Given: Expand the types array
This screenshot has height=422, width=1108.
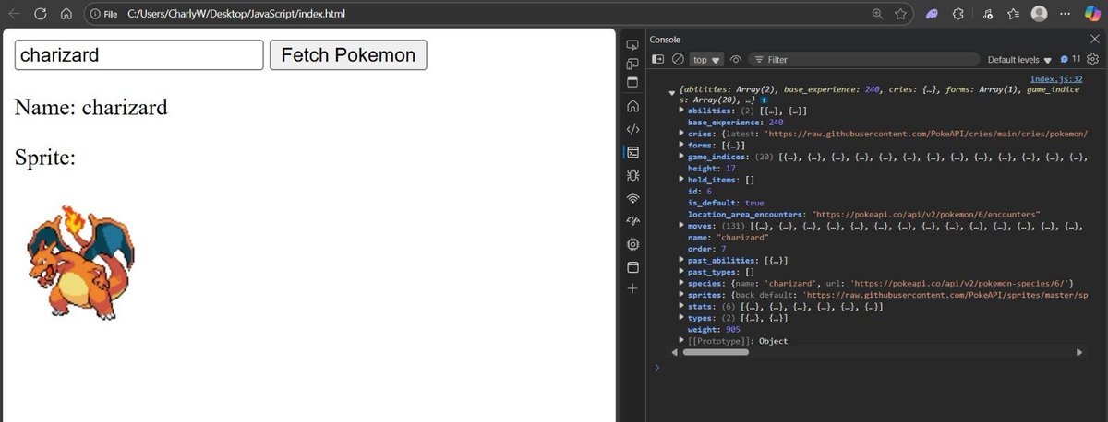Looking at the screenshot, I should 681,318.
